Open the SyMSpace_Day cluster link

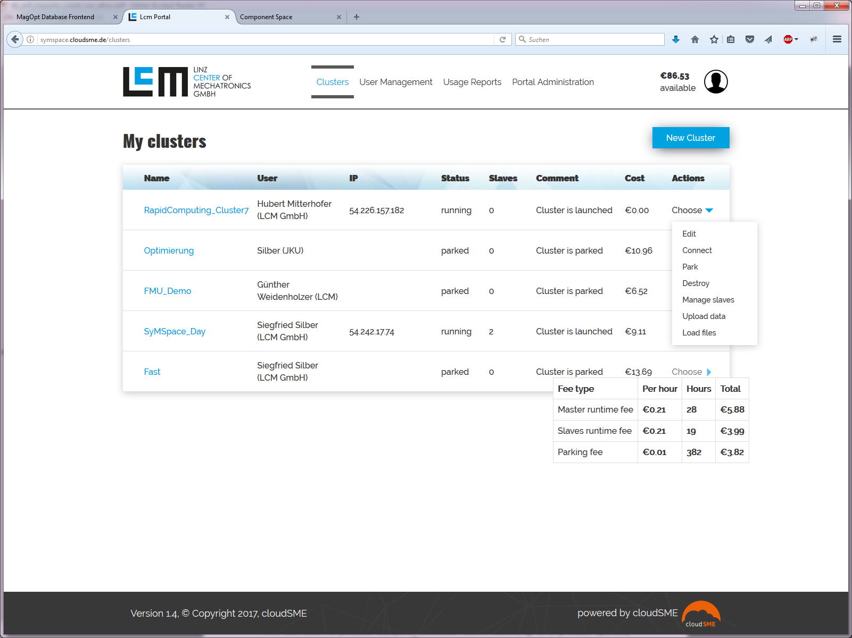(175, 331)
